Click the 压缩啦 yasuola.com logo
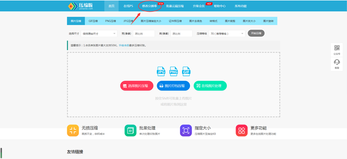 (x=80, y=6)
